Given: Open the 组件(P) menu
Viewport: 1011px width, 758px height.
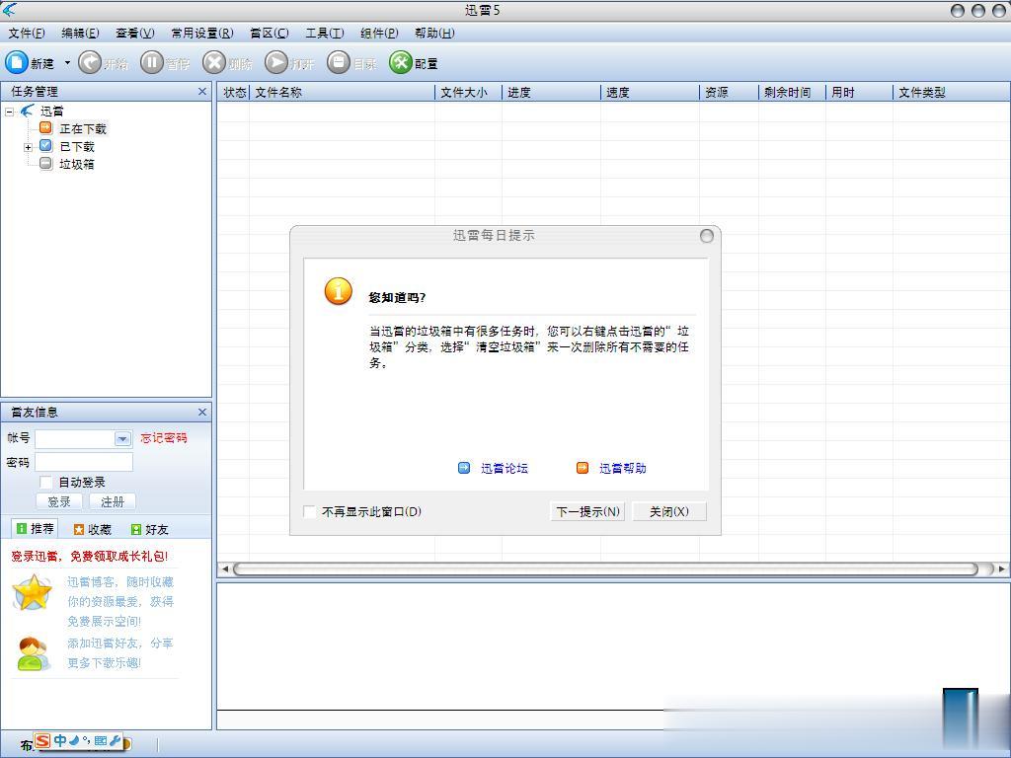Looking at the screenshot, I should (379, 33).
